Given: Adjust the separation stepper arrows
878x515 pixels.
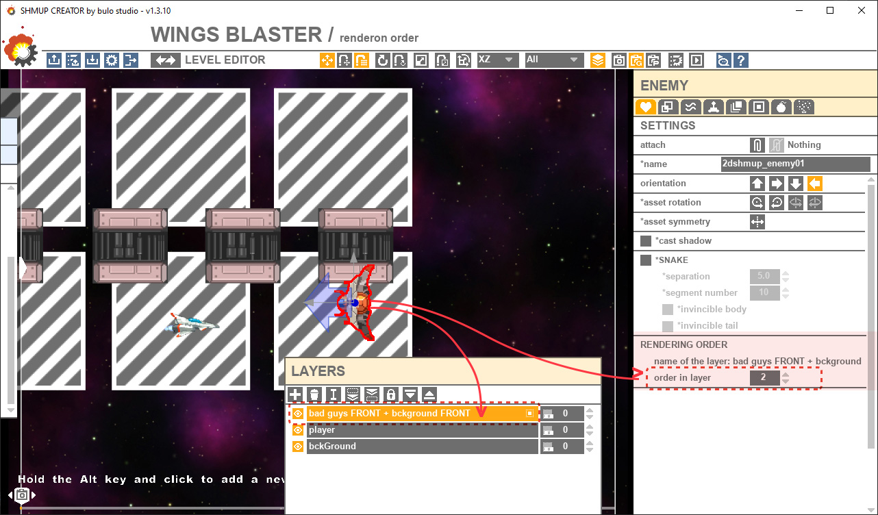Looking at the screenshot, I should point(786,277).
